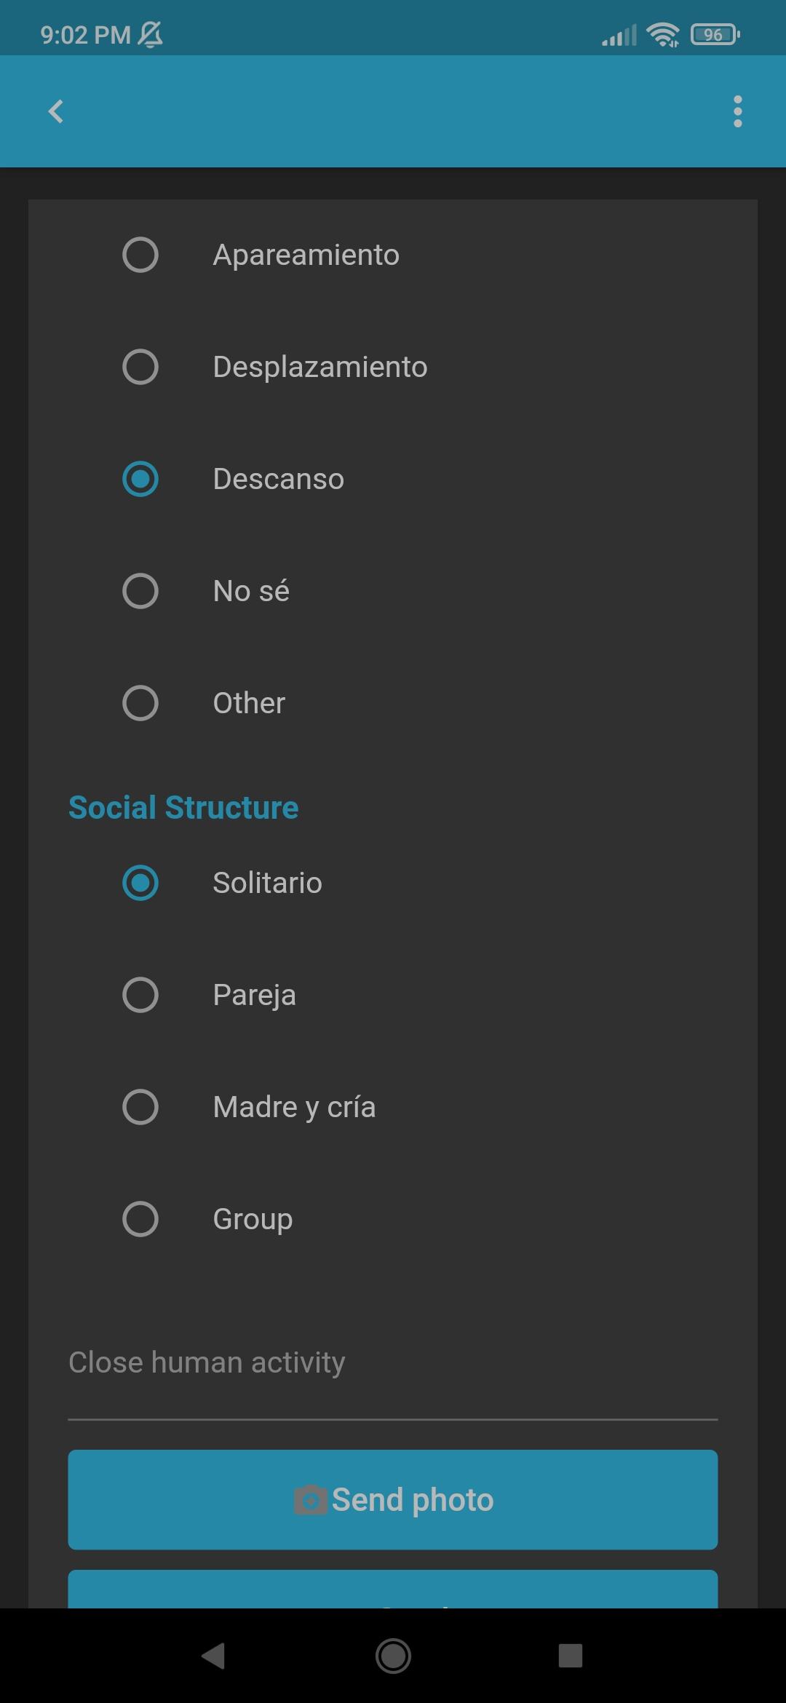Tap Android back navigation triangle
This screenshot has height=1703, width=786.
tap(213, 1656)
